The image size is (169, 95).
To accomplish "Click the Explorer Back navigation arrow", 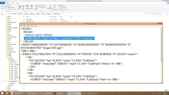I will (x=2, y=14).
